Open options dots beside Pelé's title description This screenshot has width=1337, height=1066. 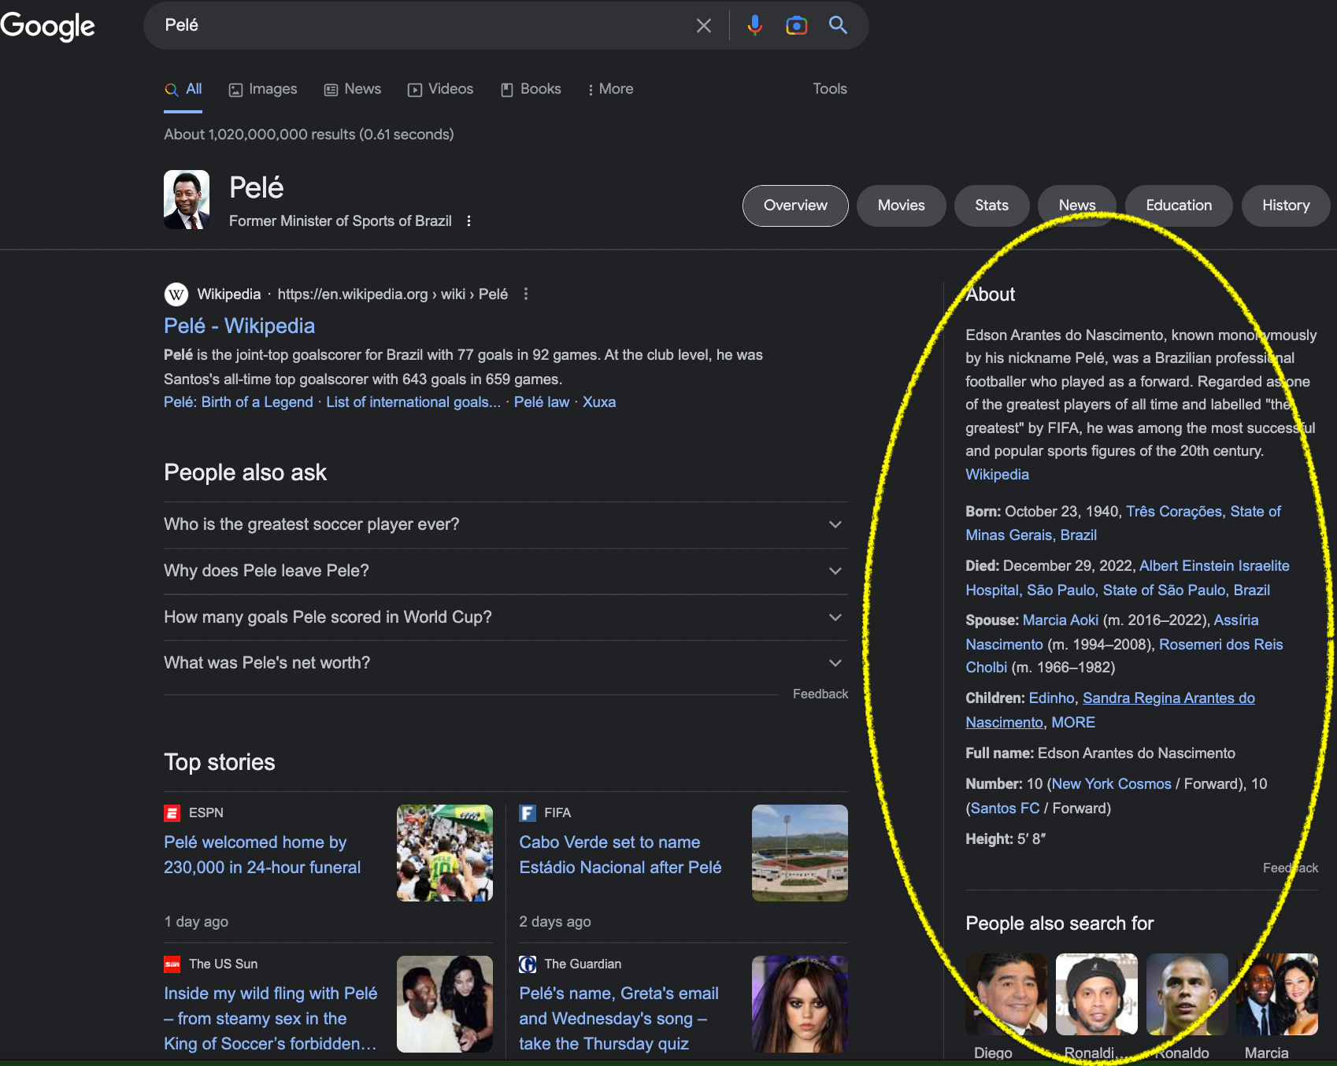click(469, 221)
